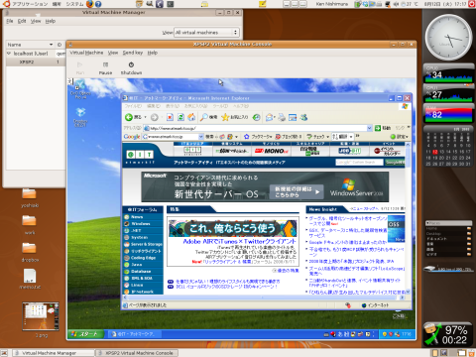This screenshot has height=357, width=476.
Task: Stop page loading in Internet Explorer
Action: point(170,117)
